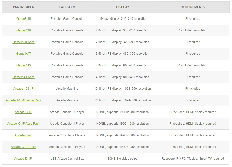Visit the GamePi43 product page link
Screen dimensions: 232x167
pos(24,65)
